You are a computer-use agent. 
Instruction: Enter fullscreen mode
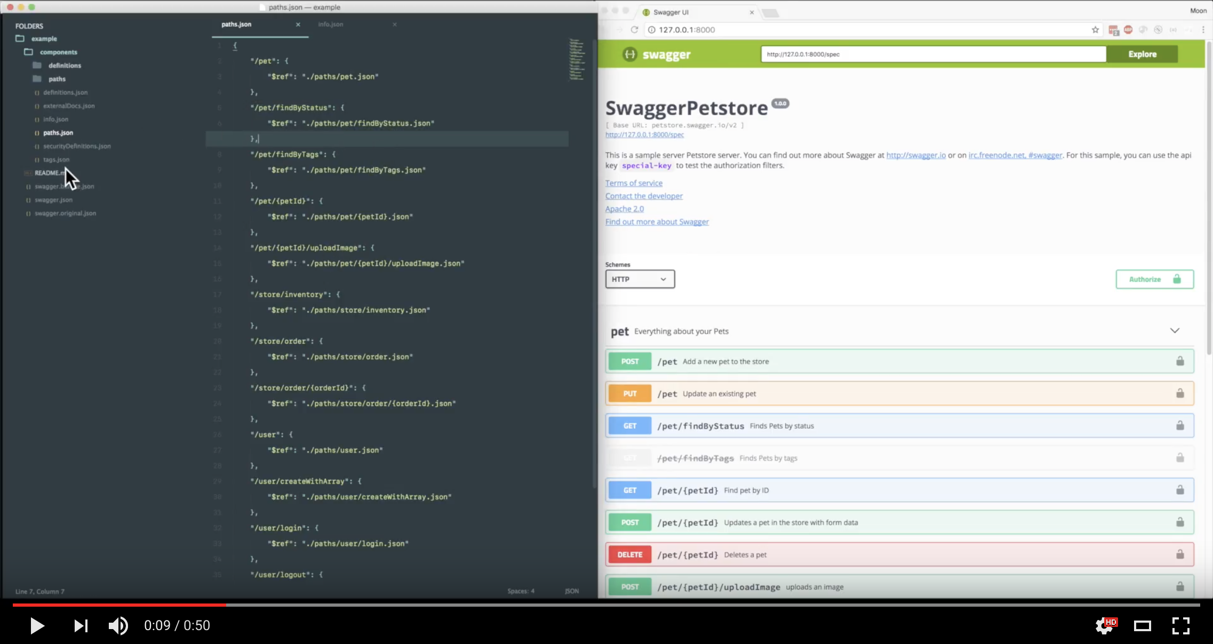point(1180,625)
